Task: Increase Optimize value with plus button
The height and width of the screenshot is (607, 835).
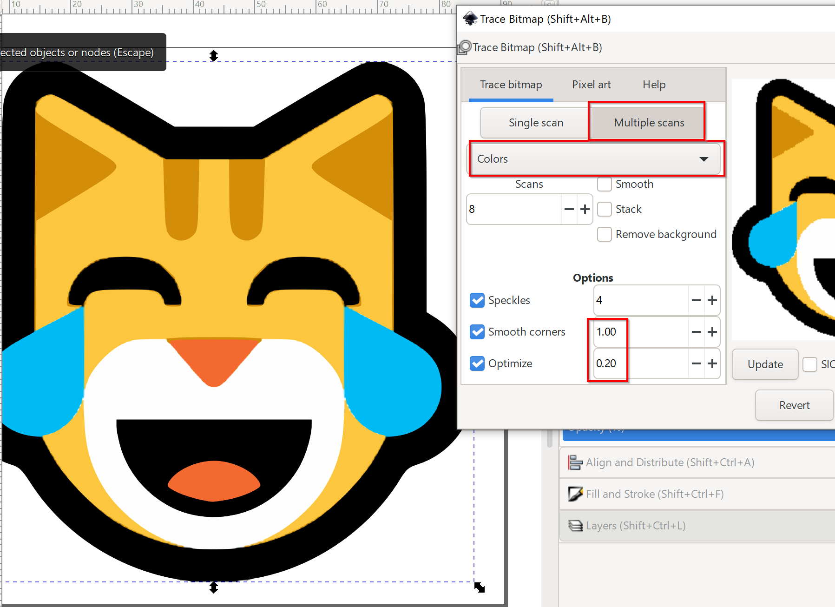Action: 712,363
